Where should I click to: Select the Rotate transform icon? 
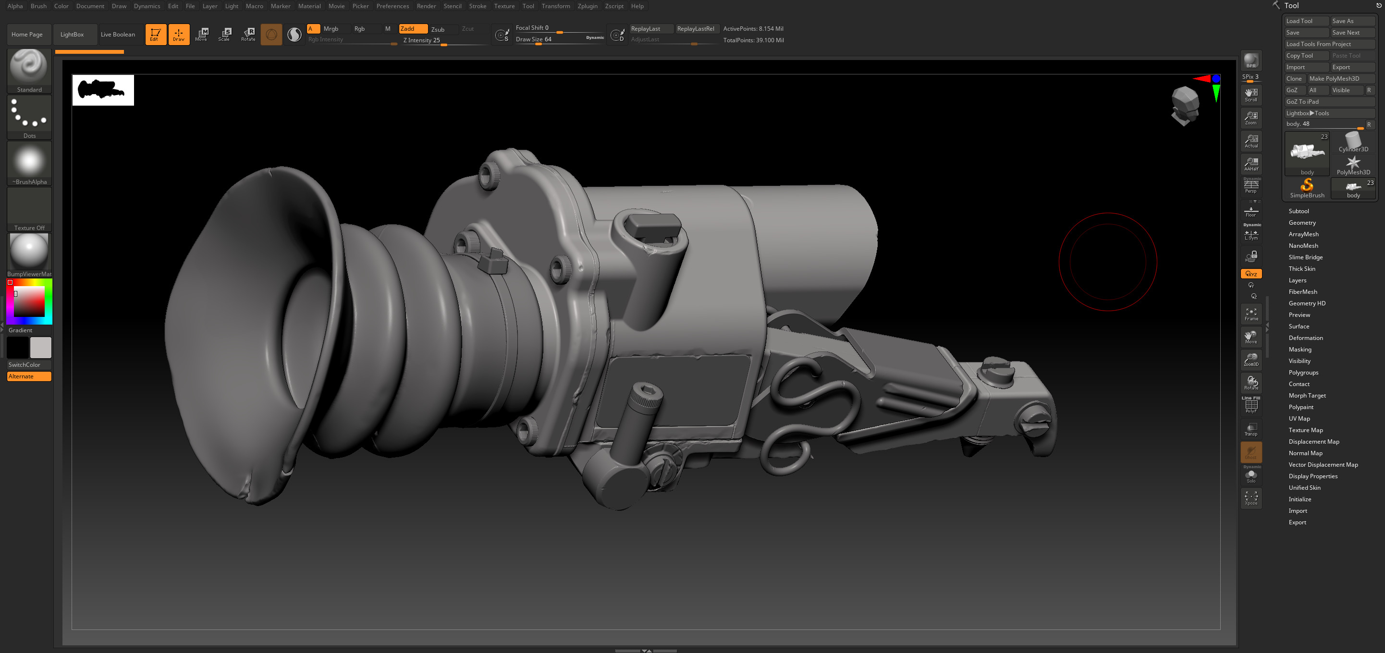tap(248, 35)
